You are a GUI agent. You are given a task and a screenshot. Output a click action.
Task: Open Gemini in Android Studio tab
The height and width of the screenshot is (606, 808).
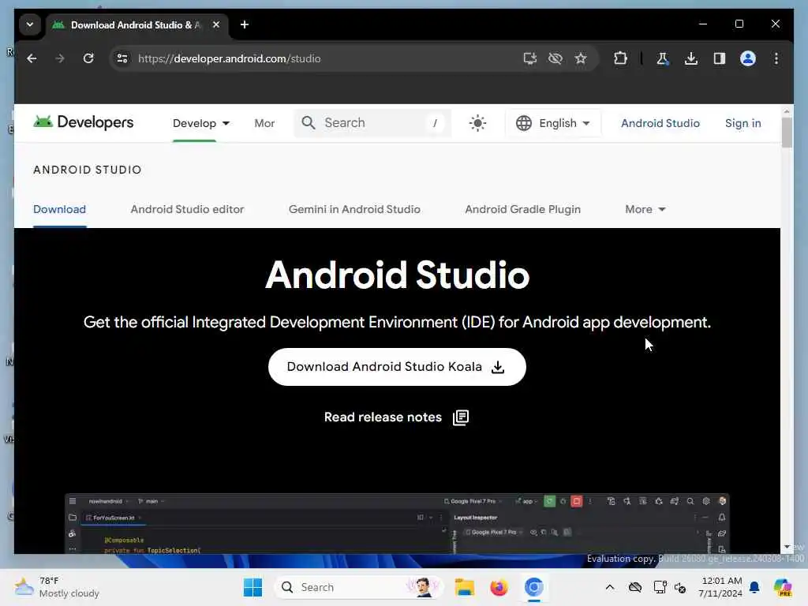[354, 209]
